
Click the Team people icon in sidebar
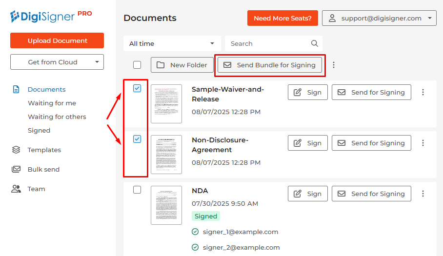click(x=16, y=189)
